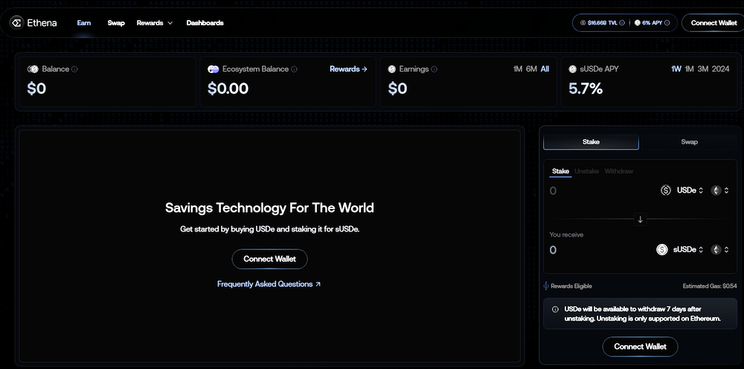The height and width of the screenshot is (369, 744).
Task: Click the info icon in withdrawal notice
Action: pyautogui.click(x=555, y=309)
